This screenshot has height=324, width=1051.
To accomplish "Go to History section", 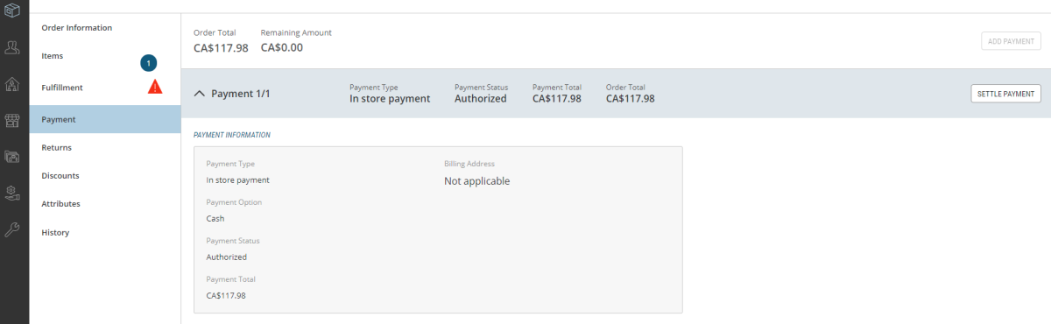I will [x=55, y=233].
